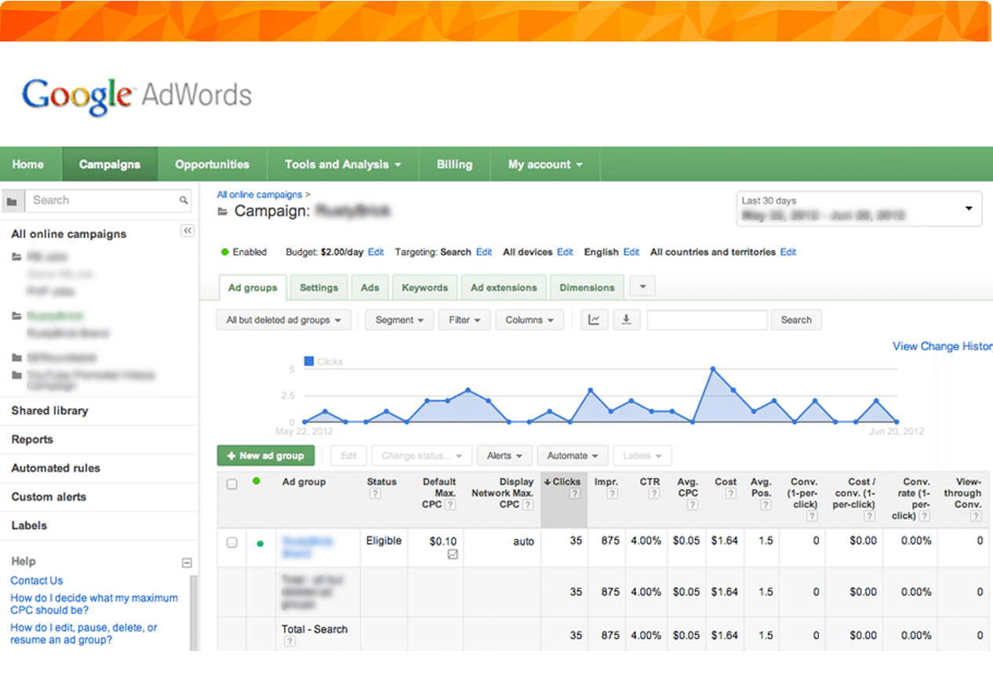The image size is (993, 691).
Task: Open the Tools and Analysis menu
Action: tap(343, 165)
